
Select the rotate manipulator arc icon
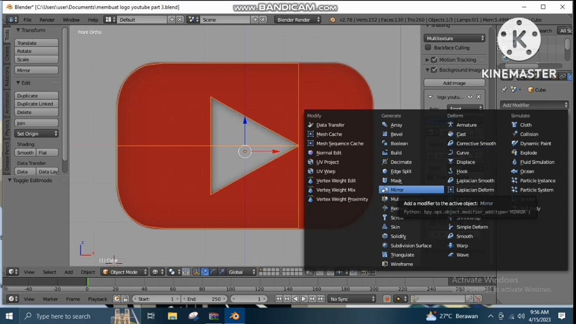tap(213, 272)
